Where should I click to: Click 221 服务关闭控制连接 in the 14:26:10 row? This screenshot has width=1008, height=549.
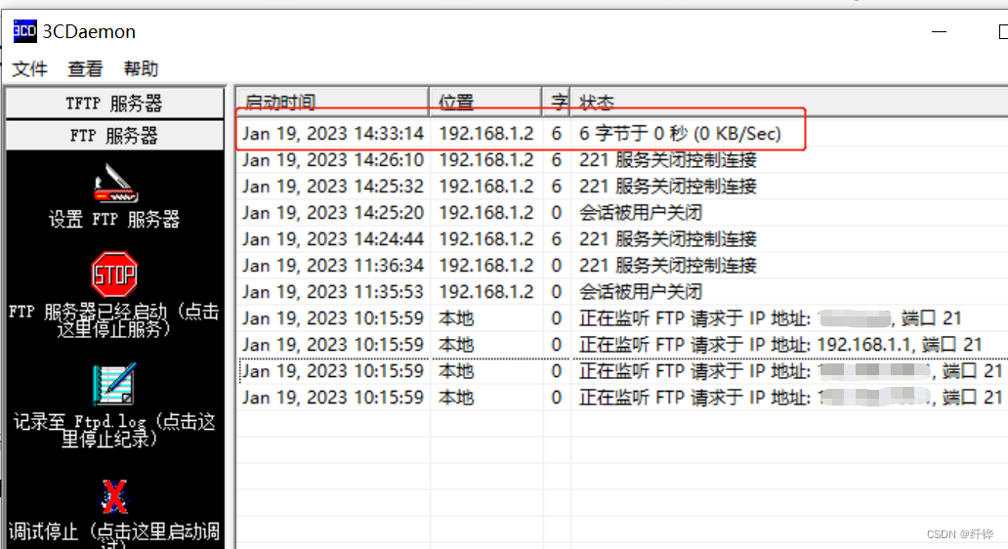[x=667, y=160]
